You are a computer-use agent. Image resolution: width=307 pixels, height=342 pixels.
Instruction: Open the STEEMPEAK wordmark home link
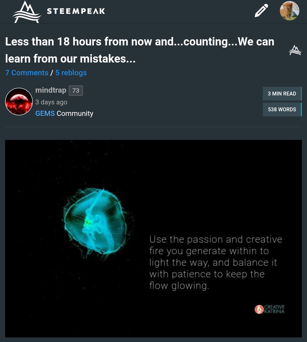pyautogui.click(x=76, y=11)
